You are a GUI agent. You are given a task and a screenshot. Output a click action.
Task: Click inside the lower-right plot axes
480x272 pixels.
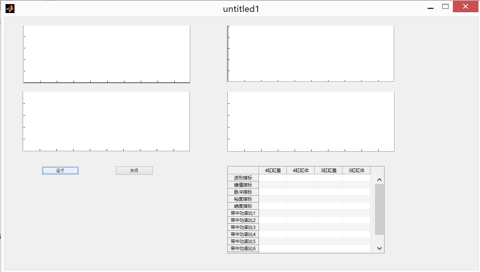coord(311,122)
